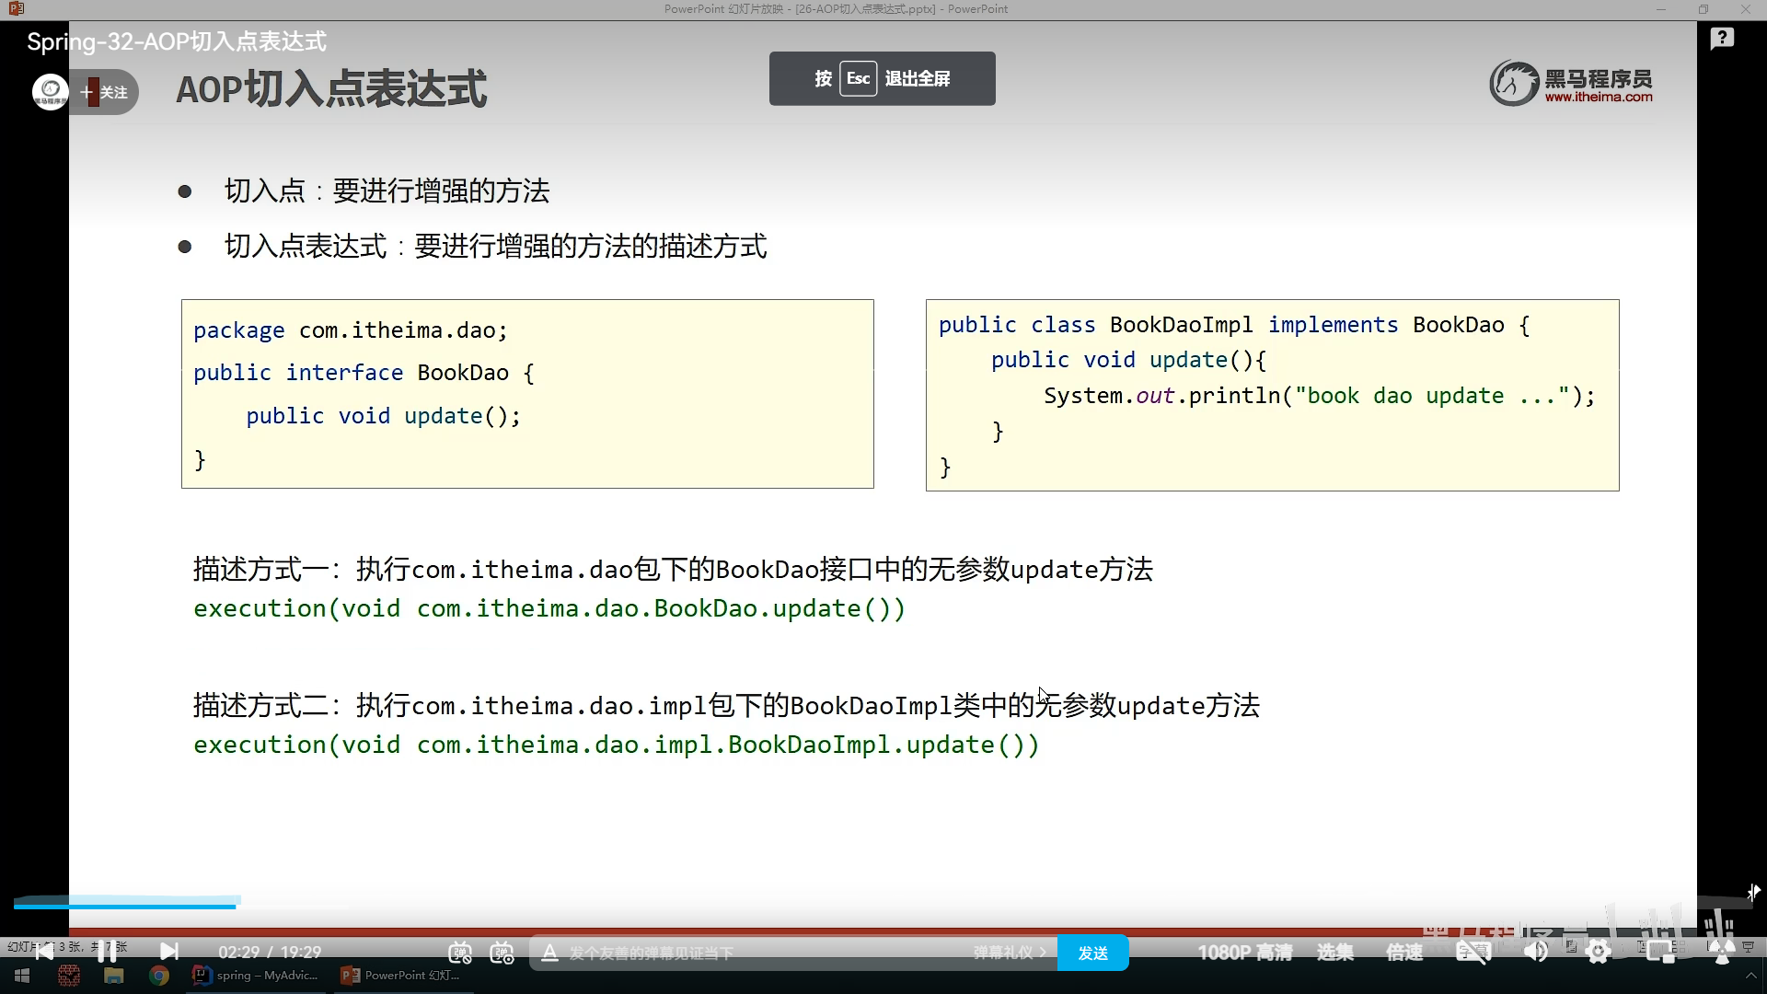Open 1080P 高清 quality selector

tap(1244, 953)
